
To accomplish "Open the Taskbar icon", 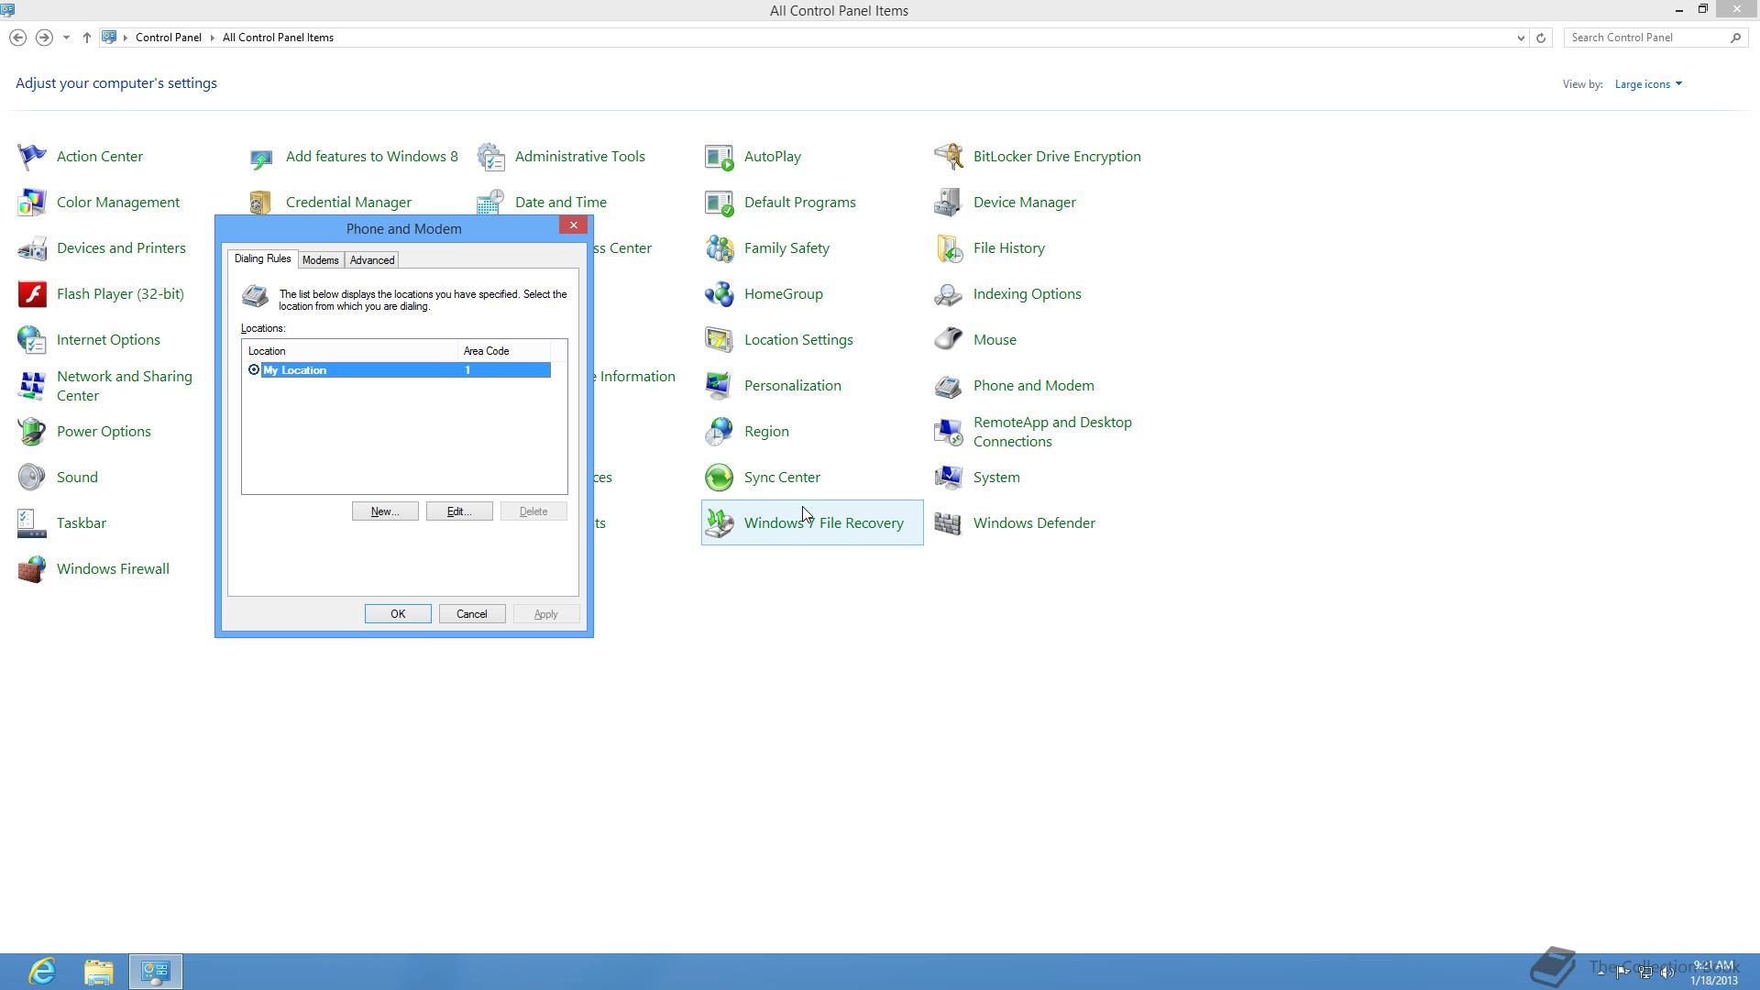I will click(x=32, y=523).
